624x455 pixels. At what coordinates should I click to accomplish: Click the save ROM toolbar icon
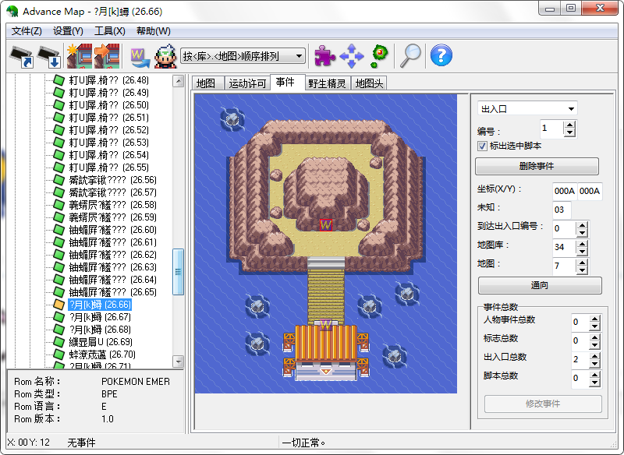tap(48, 56)
